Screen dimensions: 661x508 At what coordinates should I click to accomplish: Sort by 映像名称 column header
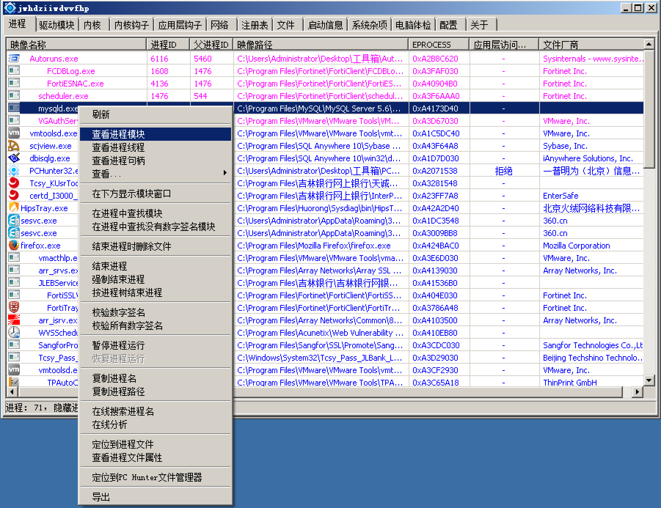77,45
